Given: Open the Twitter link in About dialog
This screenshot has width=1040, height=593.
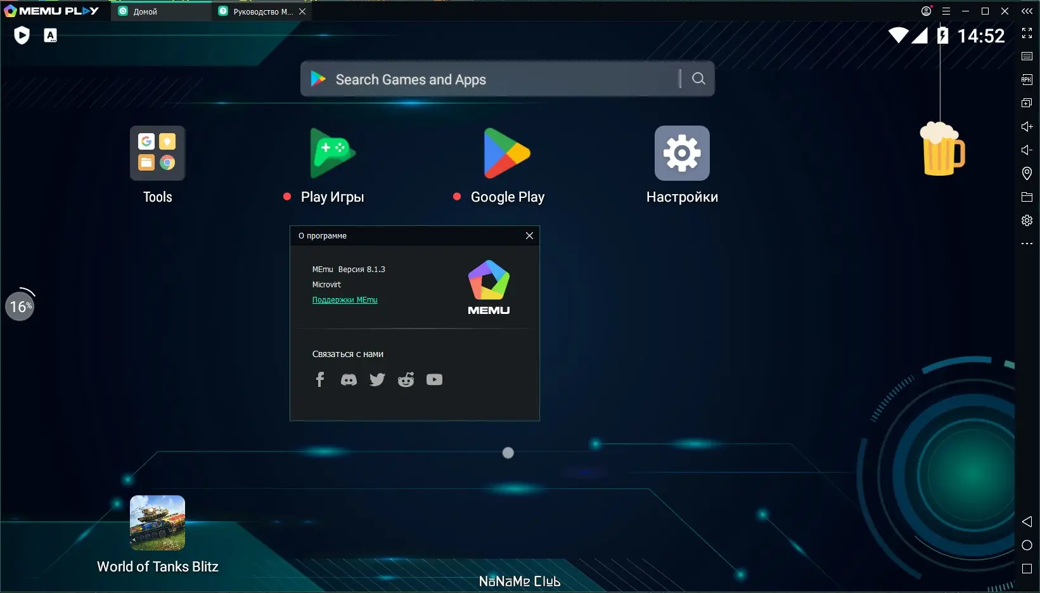Looking at the screenshot, I should [377, 379].
